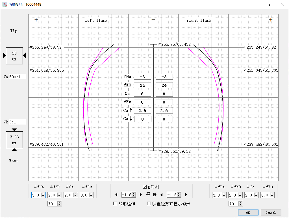
Task: Click right flank Ca↑ field showing 2.6
Action: click(164, 111)
